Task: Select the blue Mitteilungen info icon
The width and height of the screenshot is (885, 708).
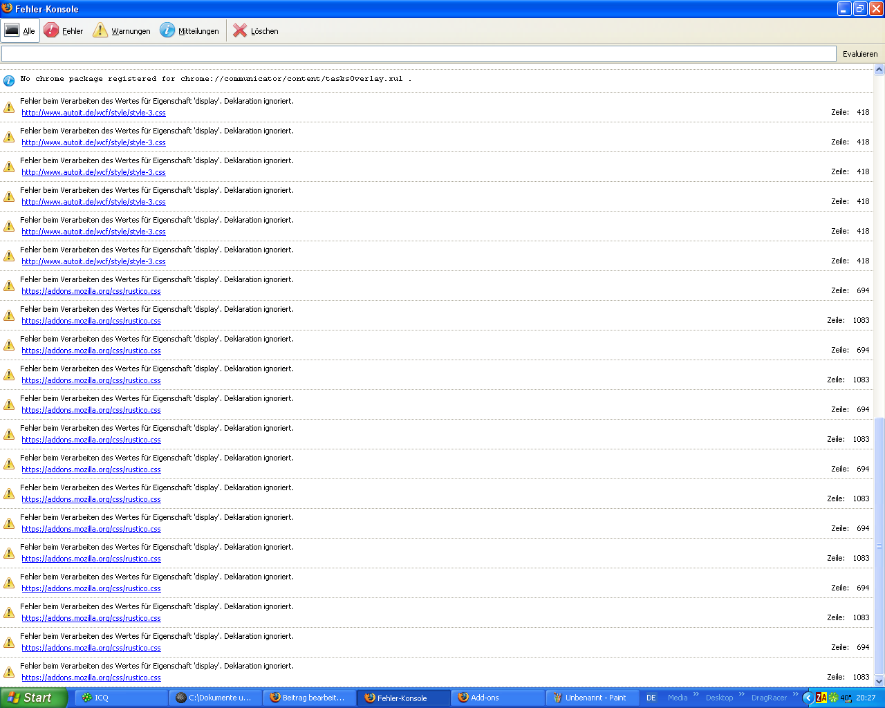Action: point(167,30)
